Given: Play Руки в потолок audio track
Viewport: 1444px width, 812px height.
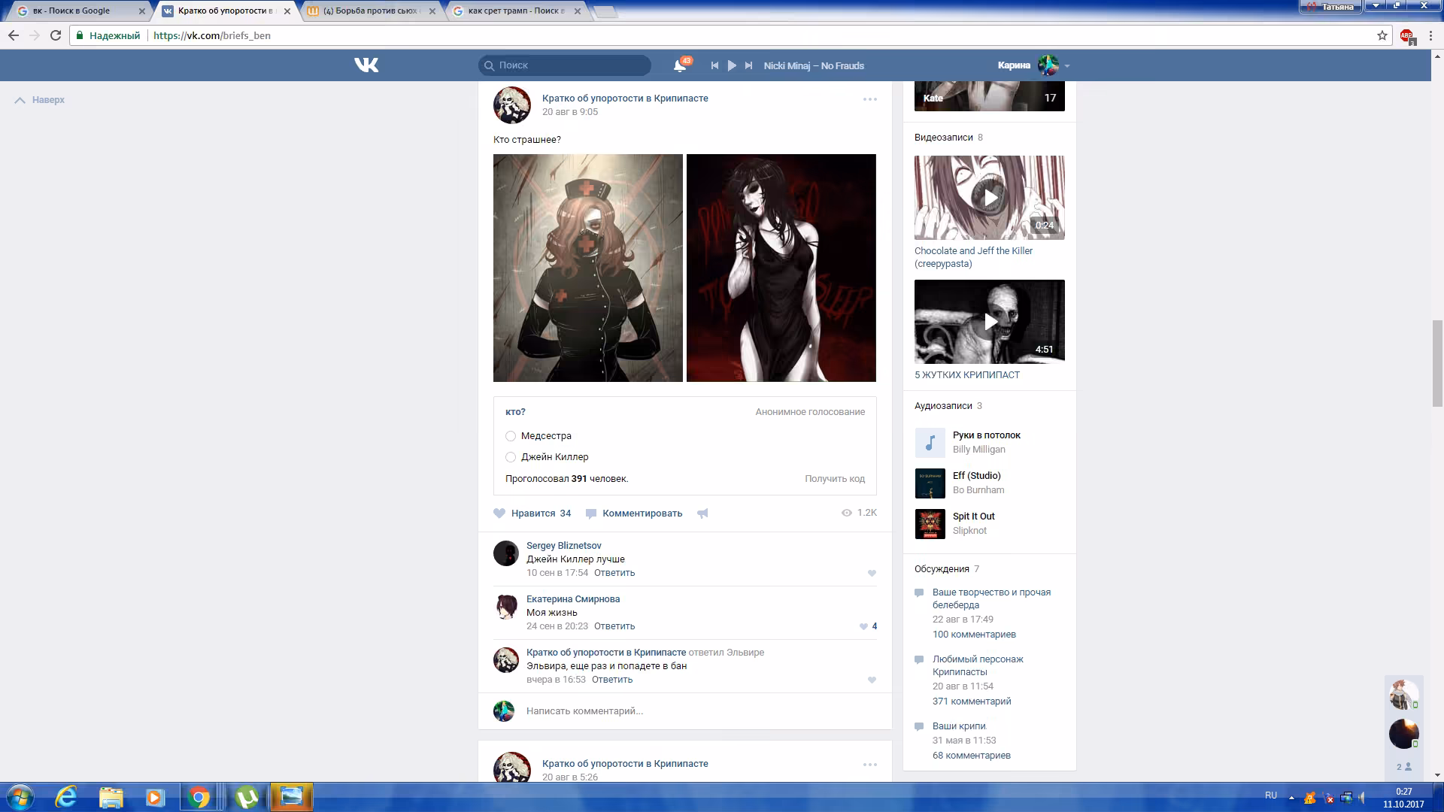Looking at the screenshot, I should tap(930, 443).
